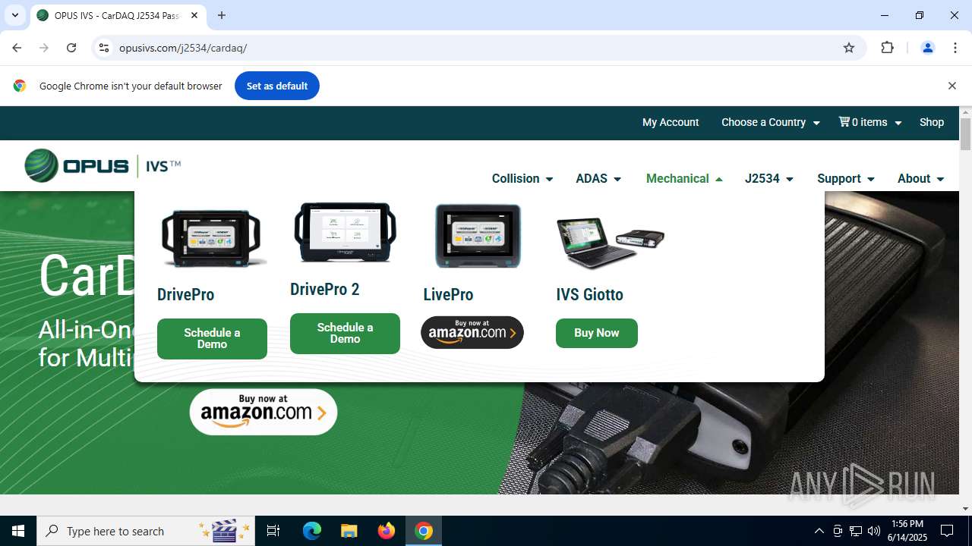Open the DrivePro product title
The height and width of the screenshot is (546, 972).
185,295
